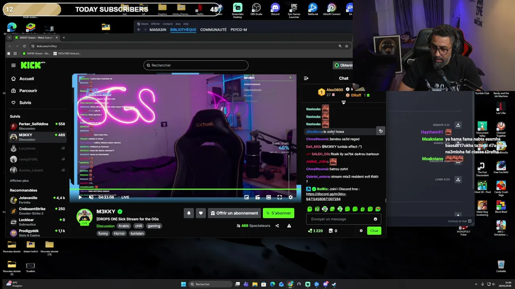The image size is (515, 289).
Task: Toggle picture-in-picture mini player icon
Action: [x=247, y=197]
